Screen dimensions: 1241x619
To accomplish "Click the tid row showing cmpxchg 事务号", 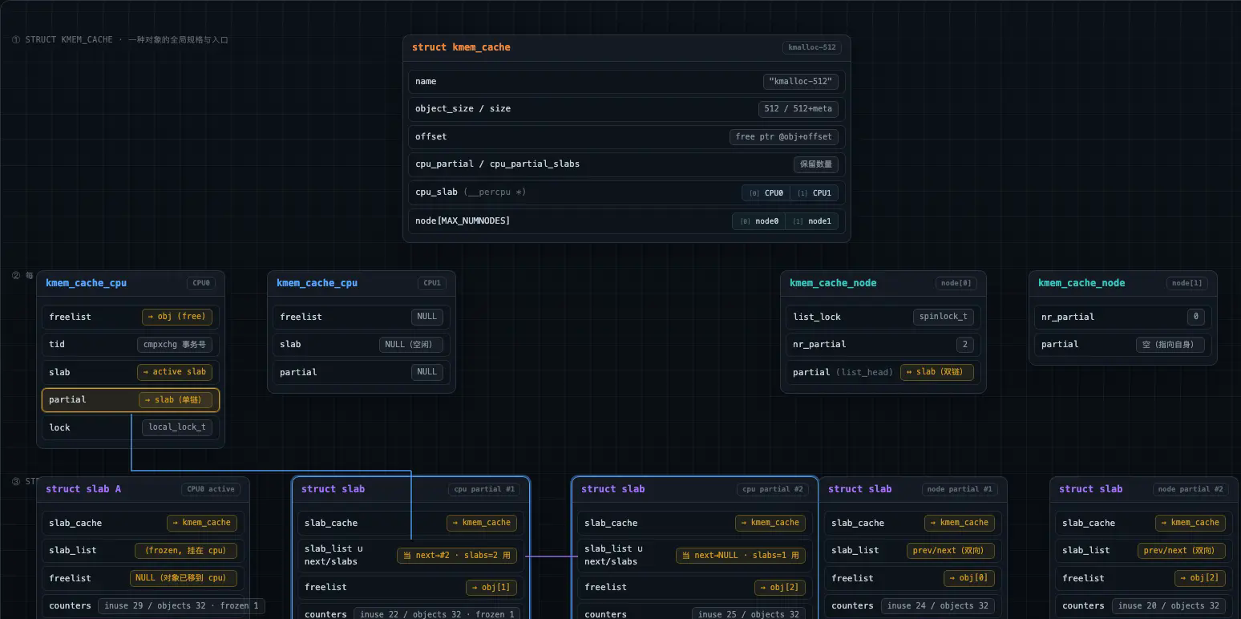I will pyautogui.click(x=131, y=345).
